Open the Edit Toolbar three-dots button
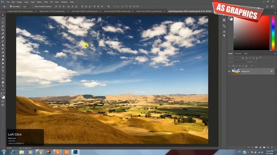 click(3, 90)
